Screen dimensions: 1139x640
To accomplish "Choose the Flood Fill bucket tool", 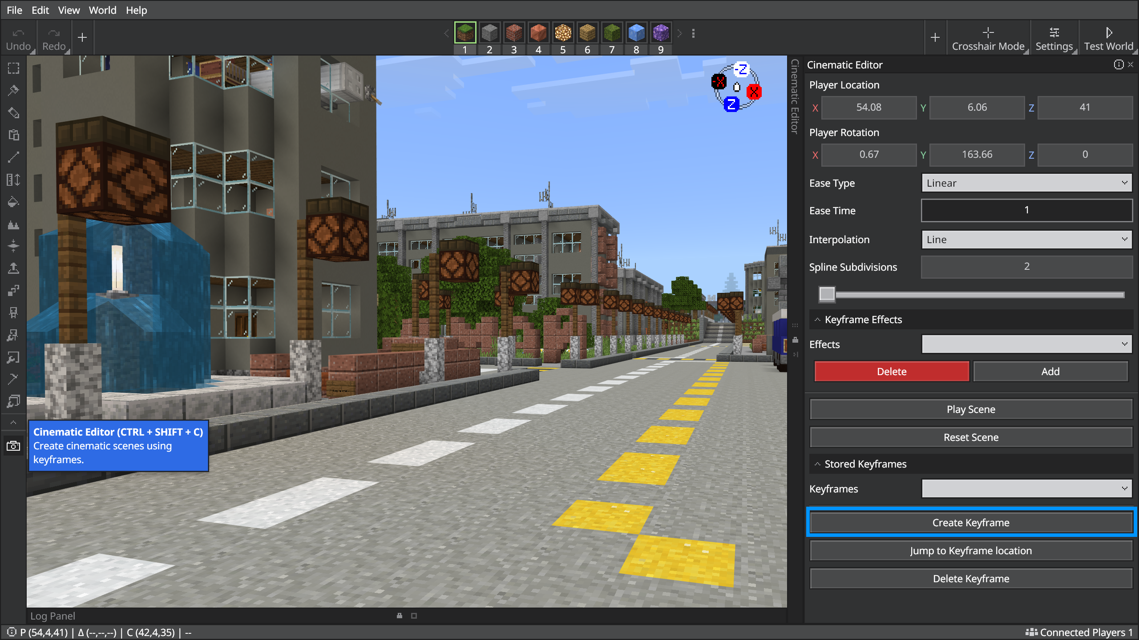I will point(13,202).
